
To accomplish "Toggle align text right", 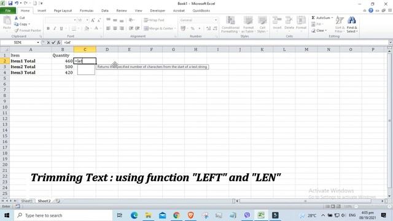I will click(122, 28).
